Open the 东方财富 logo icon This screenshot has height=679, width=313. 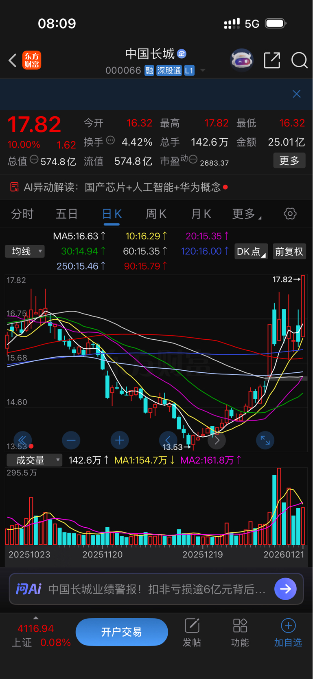pos(32,60)
